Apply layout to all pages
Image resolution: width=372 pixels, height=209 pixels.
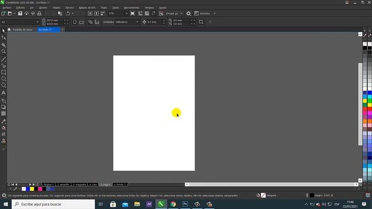tap(91, 22)
